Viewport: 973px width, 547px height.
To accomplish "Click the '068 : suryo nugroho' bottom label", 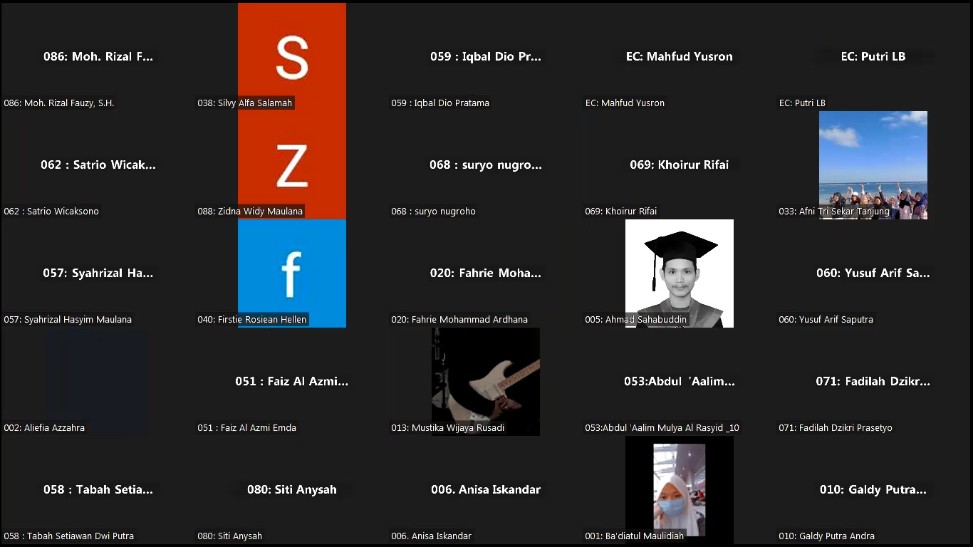I will (433, 212).
